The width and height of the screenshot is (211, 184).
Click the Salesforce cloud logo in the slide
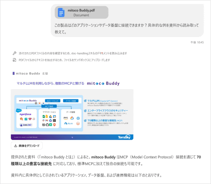point(19,110)
